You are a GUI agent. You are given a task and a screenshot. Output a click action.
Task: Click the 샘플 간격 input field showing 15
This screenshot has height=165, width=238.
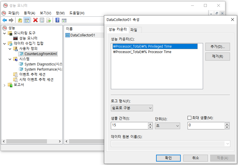129,126
